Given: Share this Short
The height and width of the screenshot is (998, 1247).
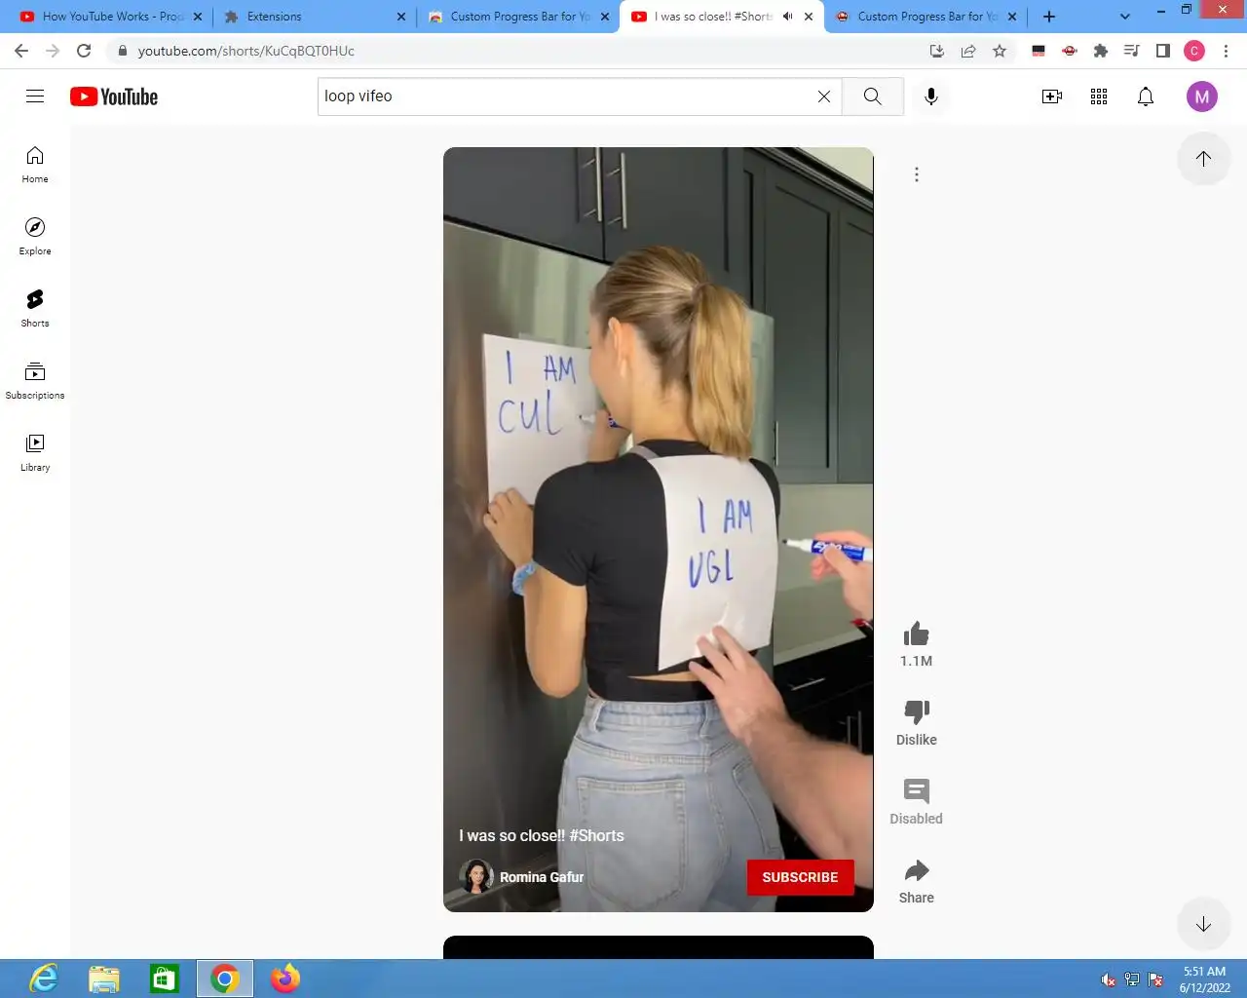Looking at the screenshot, I should pyautogui.click(x=917, y=870).
